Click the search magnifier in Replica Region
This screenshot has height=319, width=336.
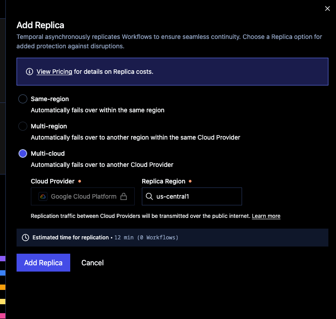click(x=149, y=196)
